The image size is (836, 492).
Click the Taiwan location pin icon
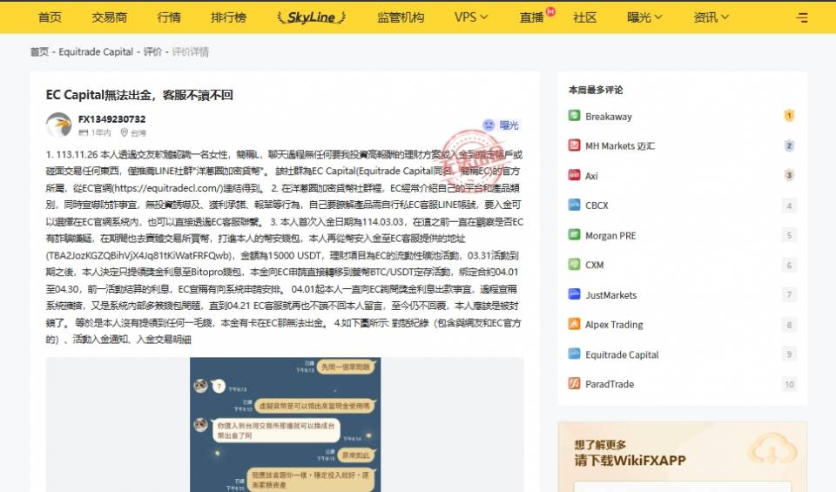coord(125,132)
